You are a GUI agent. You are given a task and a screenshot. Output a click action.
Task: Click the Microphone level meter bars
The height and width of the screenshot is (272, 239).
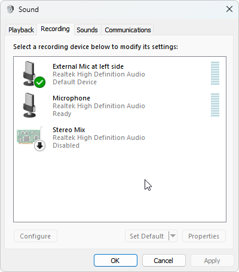215,105
